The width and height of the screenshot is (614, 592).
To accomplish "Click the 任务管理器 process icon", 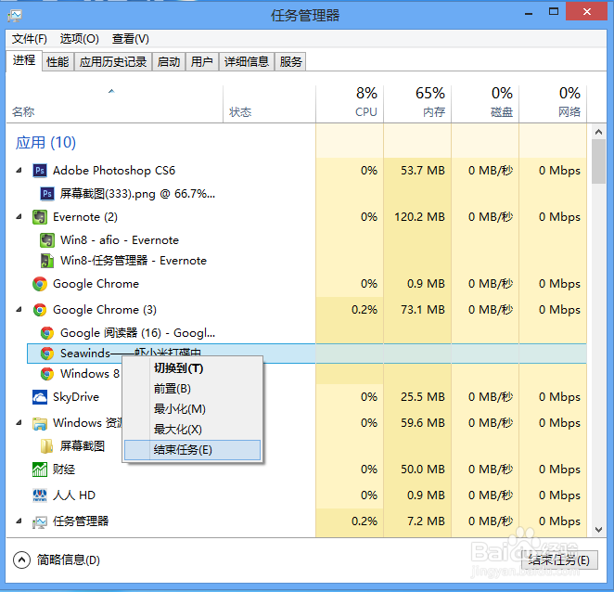I will tap(40, 521).
